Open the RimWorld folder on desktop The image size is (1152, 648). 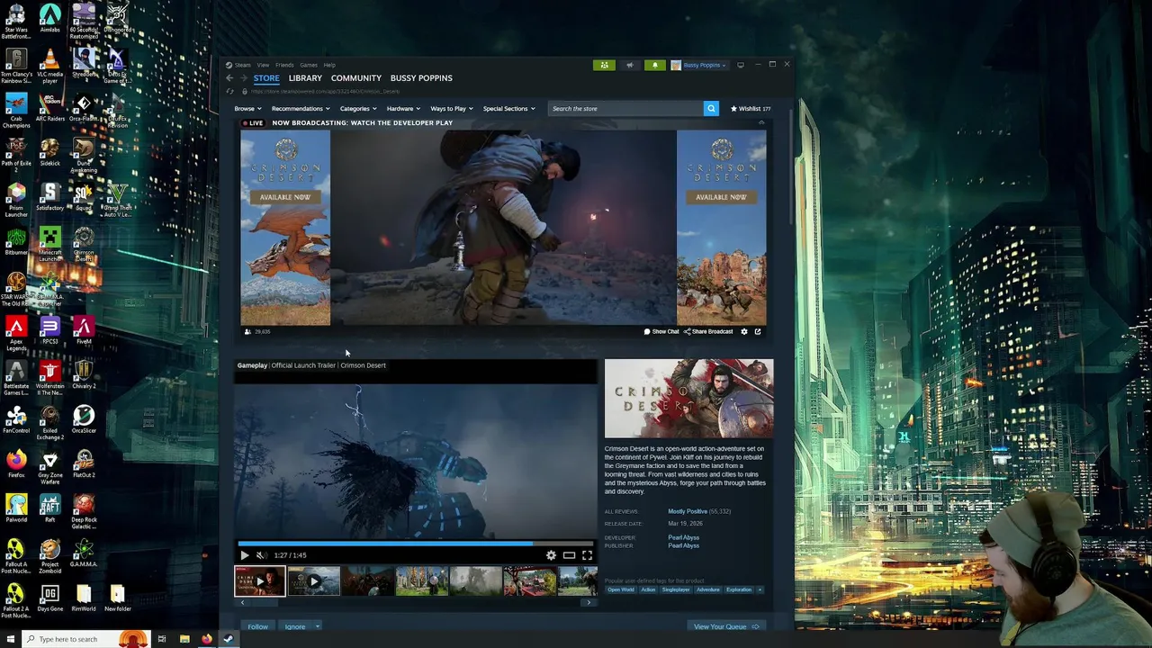pyautogui.click(x=84, y=598)
